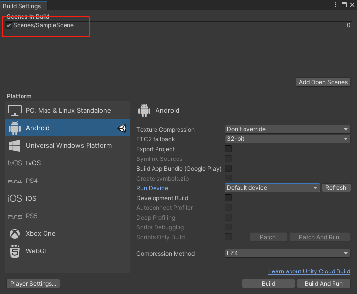Toggle the Autoconnect Profiler checkbox
The image size is (357, 294).
point(228,208)
